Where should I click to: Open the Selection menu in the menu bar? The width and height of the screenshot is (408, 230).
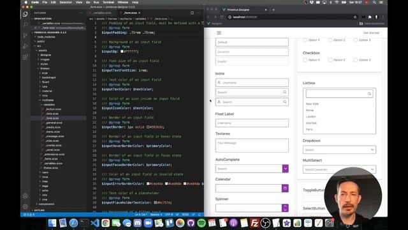tap(66, 3)
